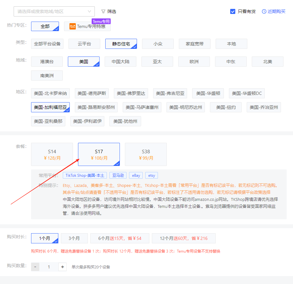Choose 南美洲 region
Image resolution: width=293 pixels, height=284 pixels.
(x=47, y=76)
